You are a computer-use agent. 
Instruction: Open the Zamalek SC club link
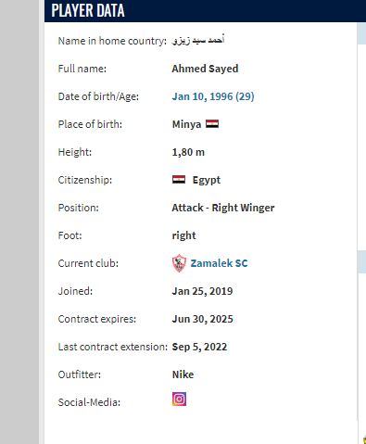pyautogui.click(x=219, y=263)
